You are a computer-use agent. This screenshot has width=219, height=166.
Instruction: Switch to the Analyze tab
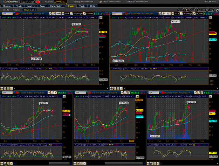(31, 6)
